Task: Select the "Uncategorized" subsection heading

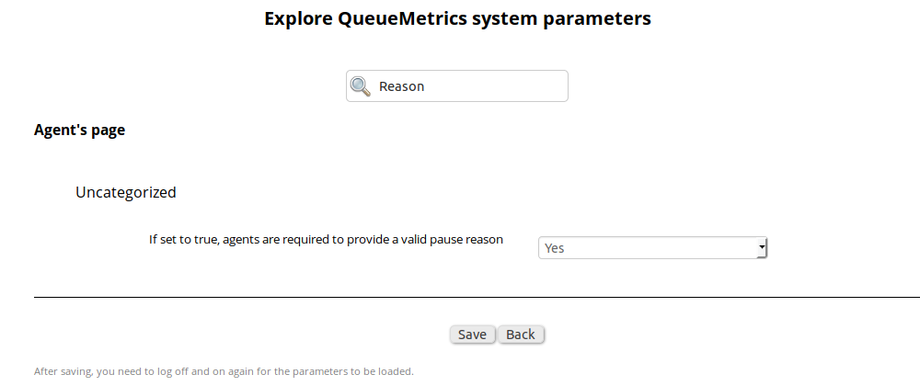Action: coord(125,192)
